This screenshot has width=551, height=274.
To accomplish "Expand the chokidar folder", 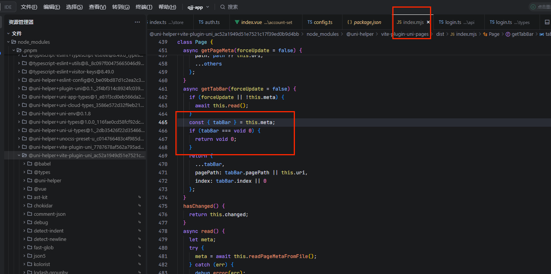I will (x=43, y=205).
